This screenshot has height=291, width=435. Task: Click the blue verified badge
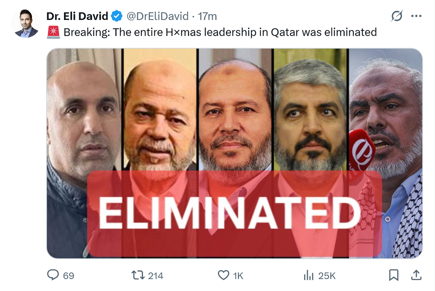[x=117, y=16]
